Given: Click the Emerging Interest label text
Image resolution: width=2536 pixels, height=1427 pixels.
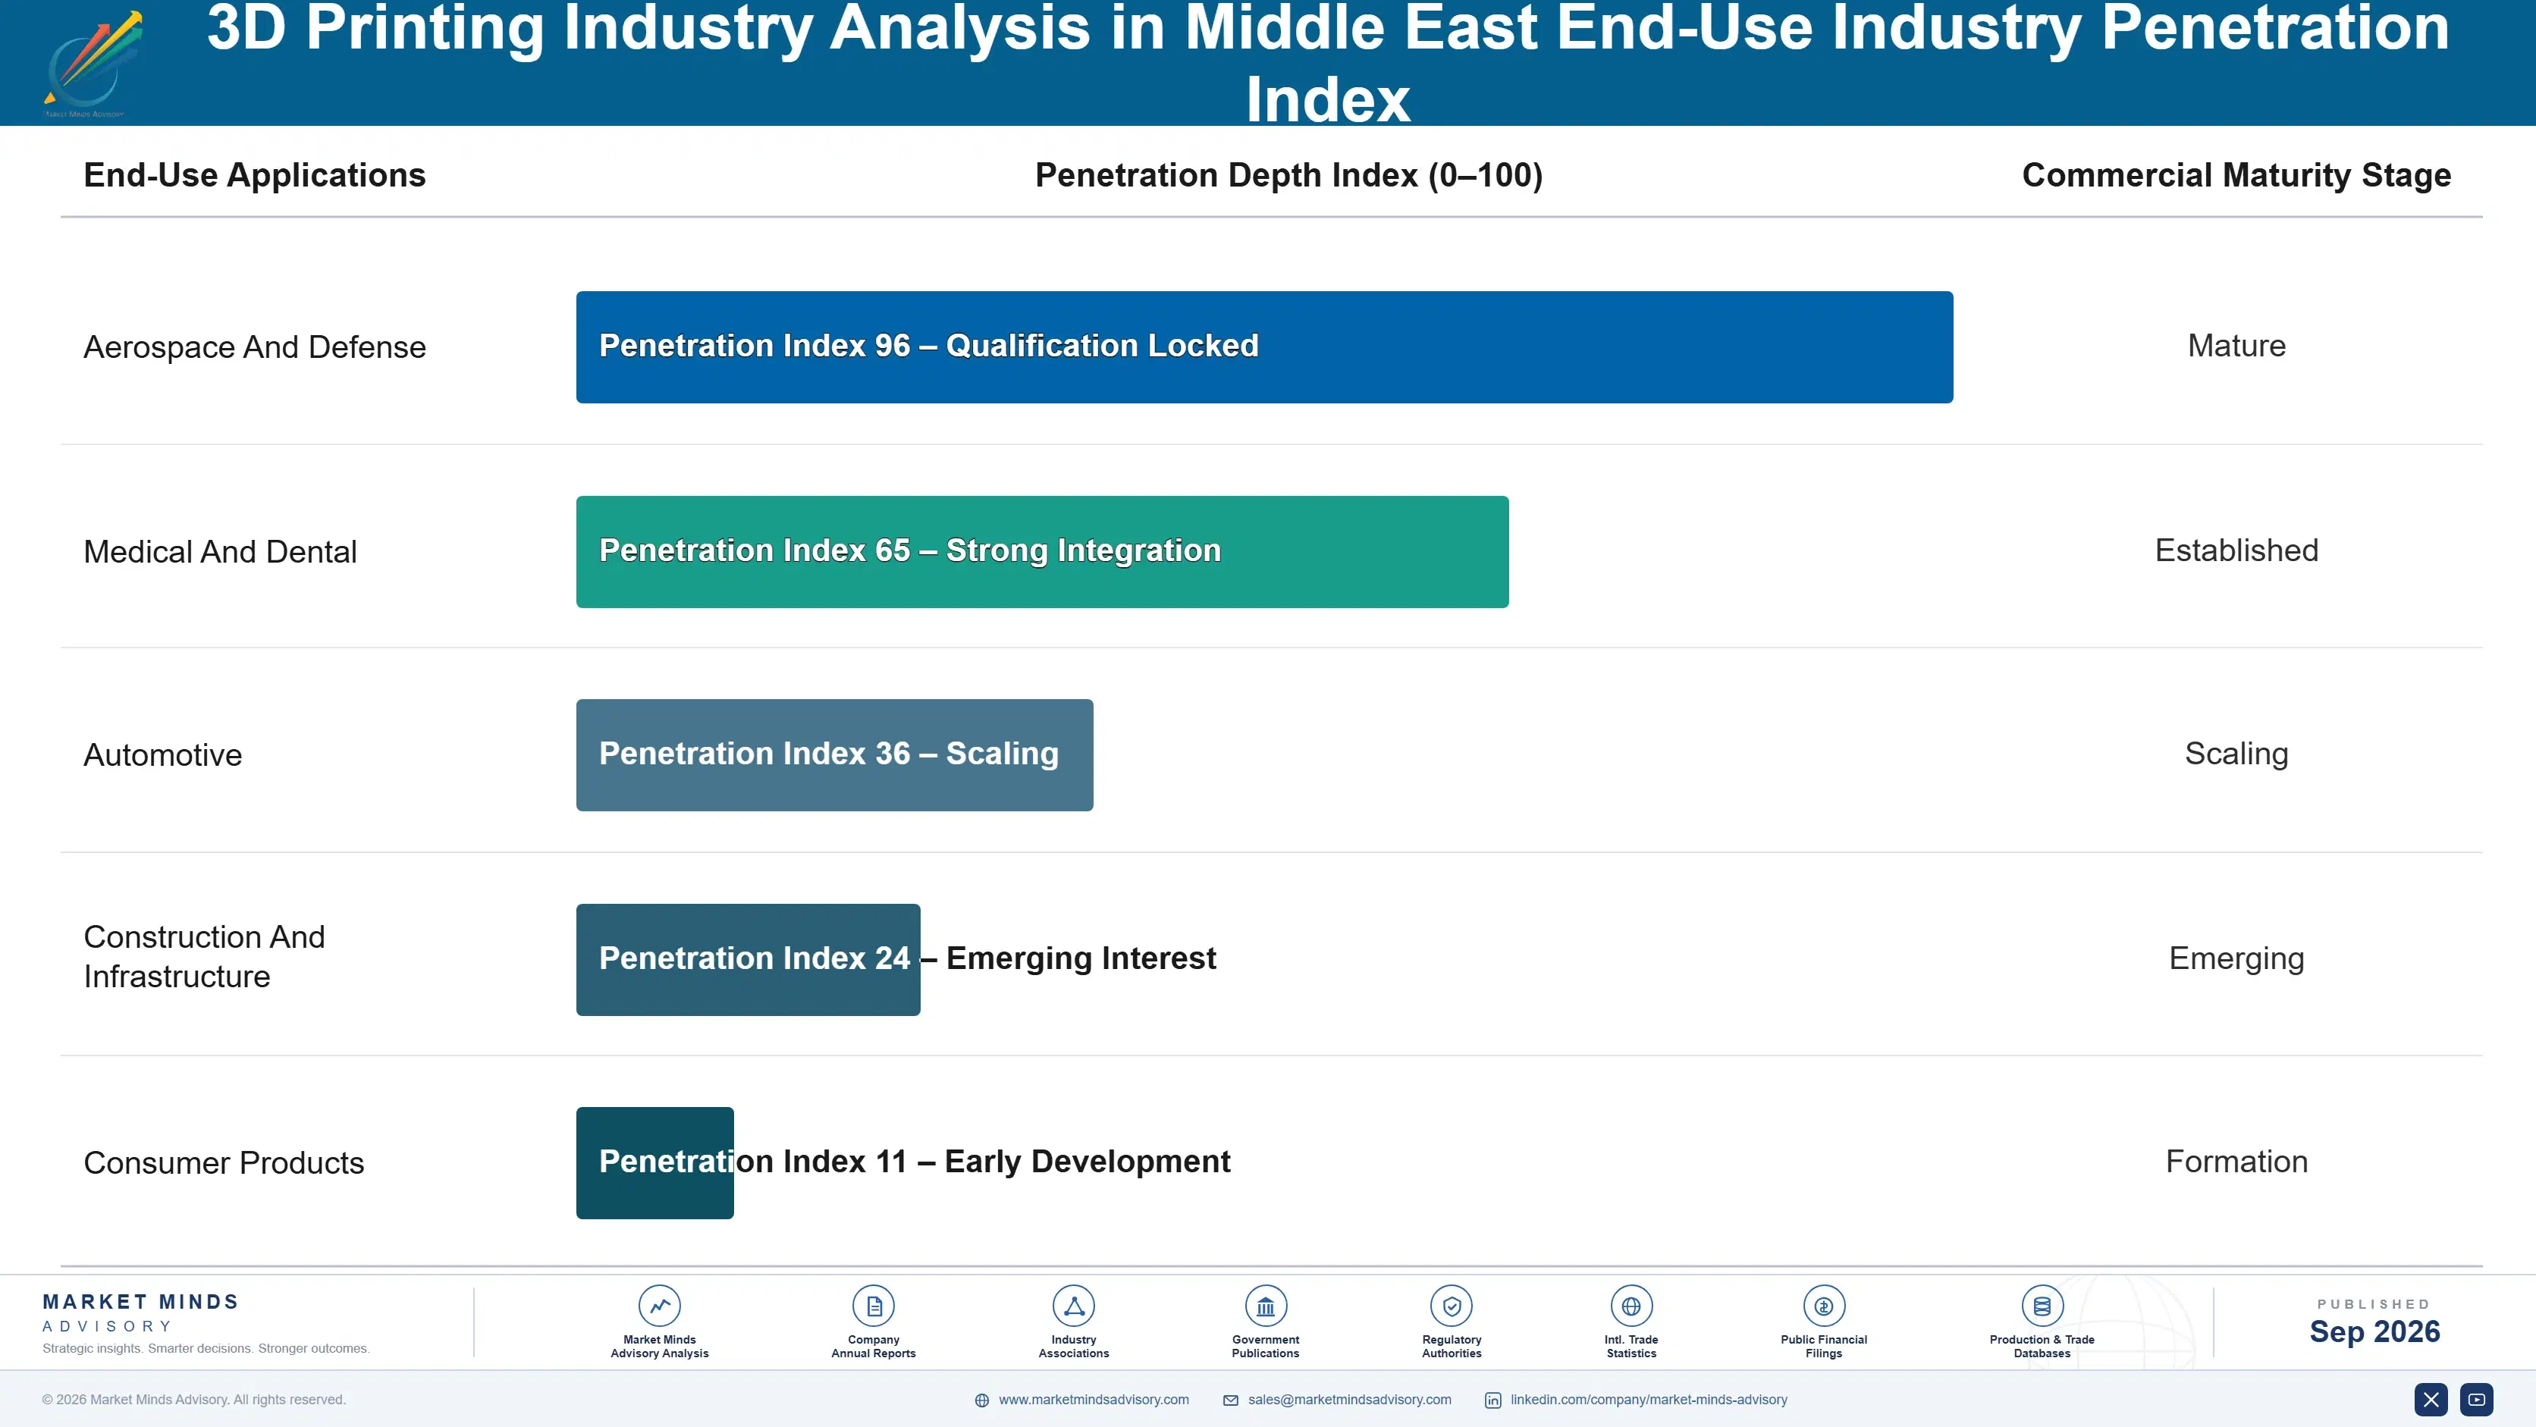Looking at the screenshot, I should [x=1081, y=958].
